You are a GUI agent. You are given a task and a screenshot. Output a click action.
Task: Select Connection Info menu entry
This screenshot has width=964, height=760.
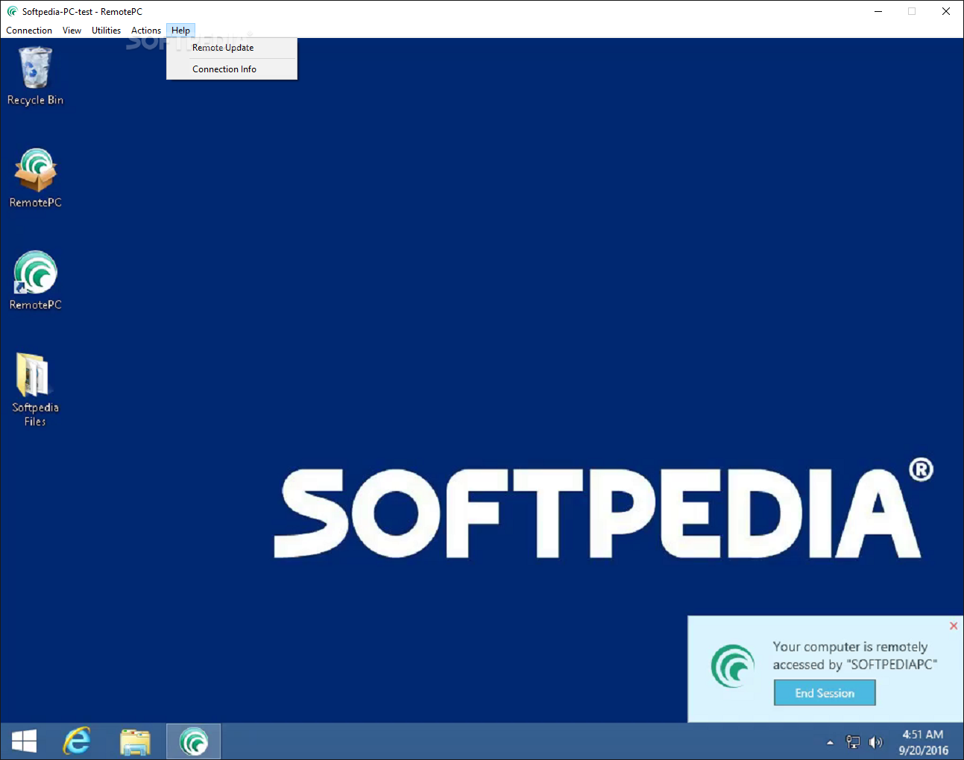coord(232,69)
